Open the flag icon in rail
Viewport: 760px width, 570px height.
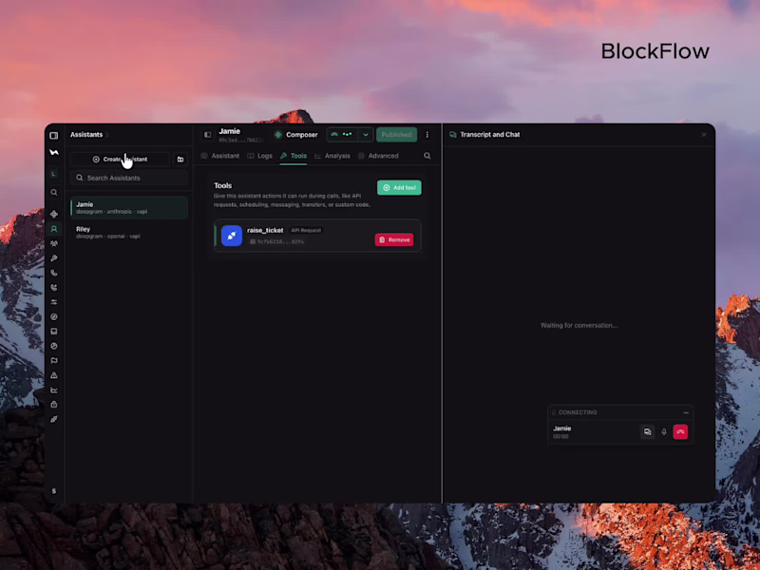coord(54,361)
